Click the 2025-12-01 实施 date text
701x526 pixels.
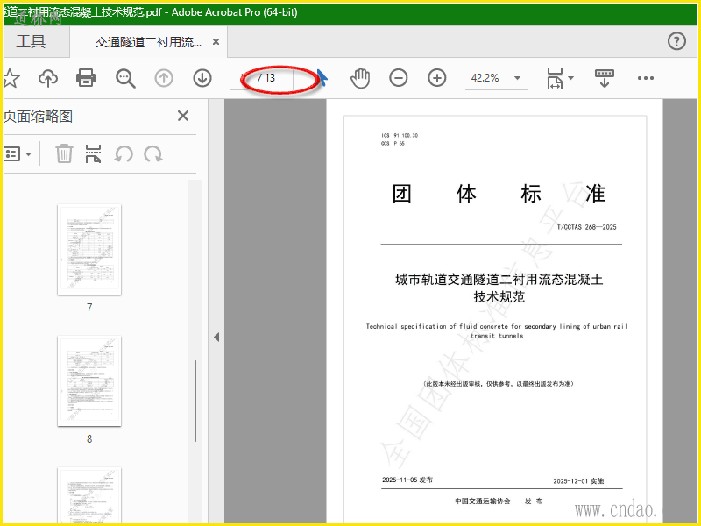578,481
